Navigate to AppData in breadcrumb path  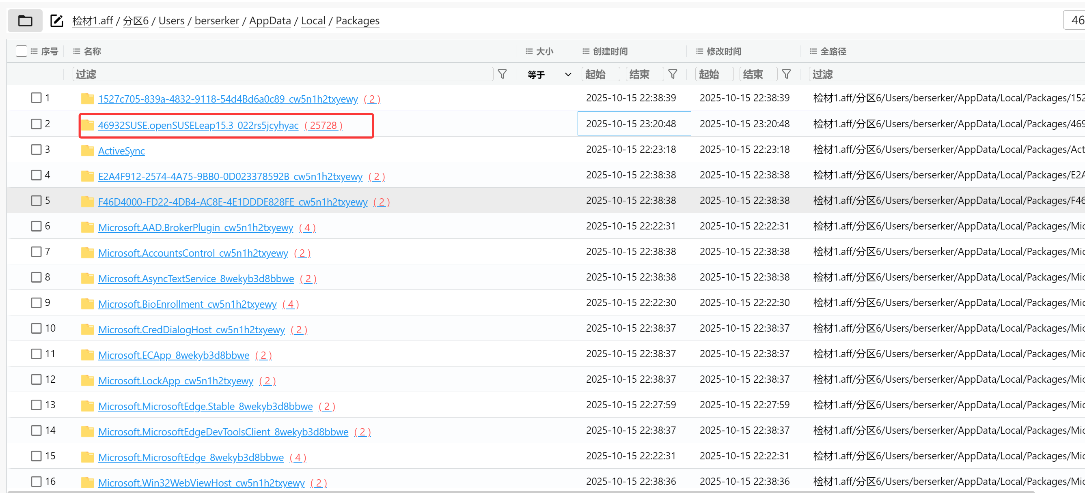(x=270, y=21)
